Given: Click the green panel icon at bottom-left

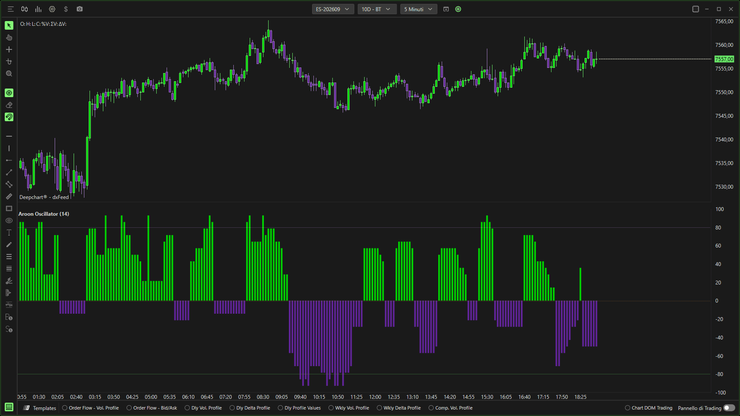Looking at the screenshot, I should (9, 407).
